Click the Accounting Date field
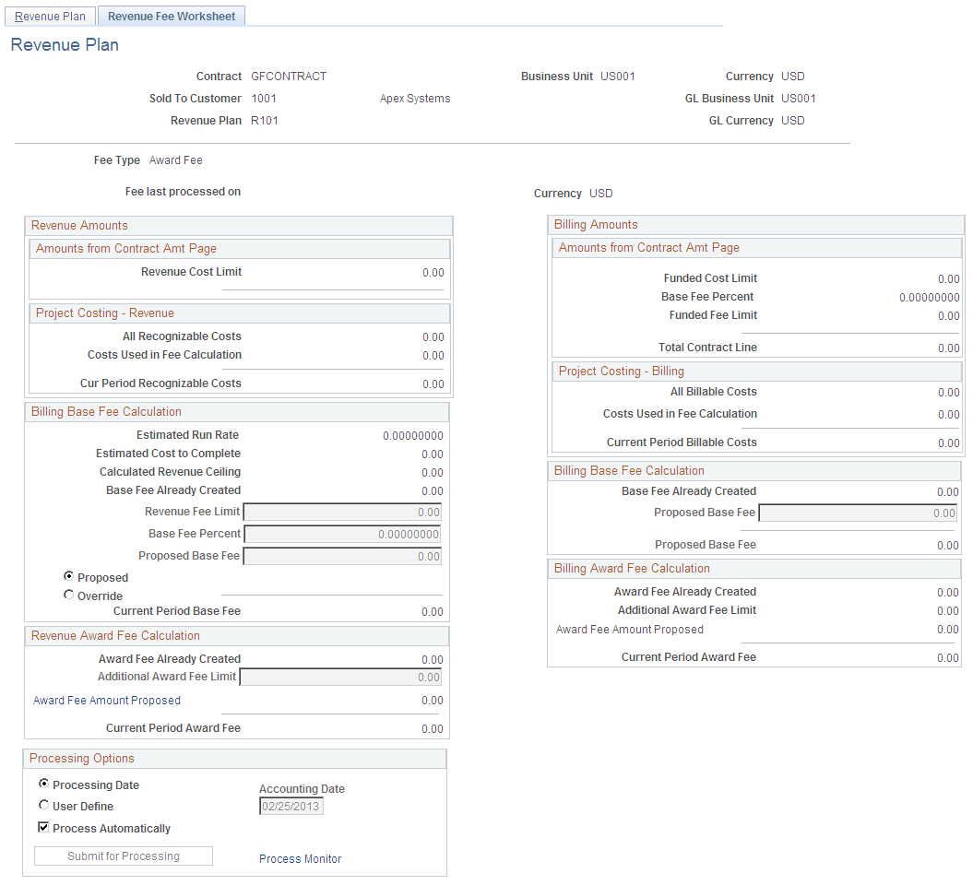The height and width of the screenshot is (885, 973). coord(291,805)
